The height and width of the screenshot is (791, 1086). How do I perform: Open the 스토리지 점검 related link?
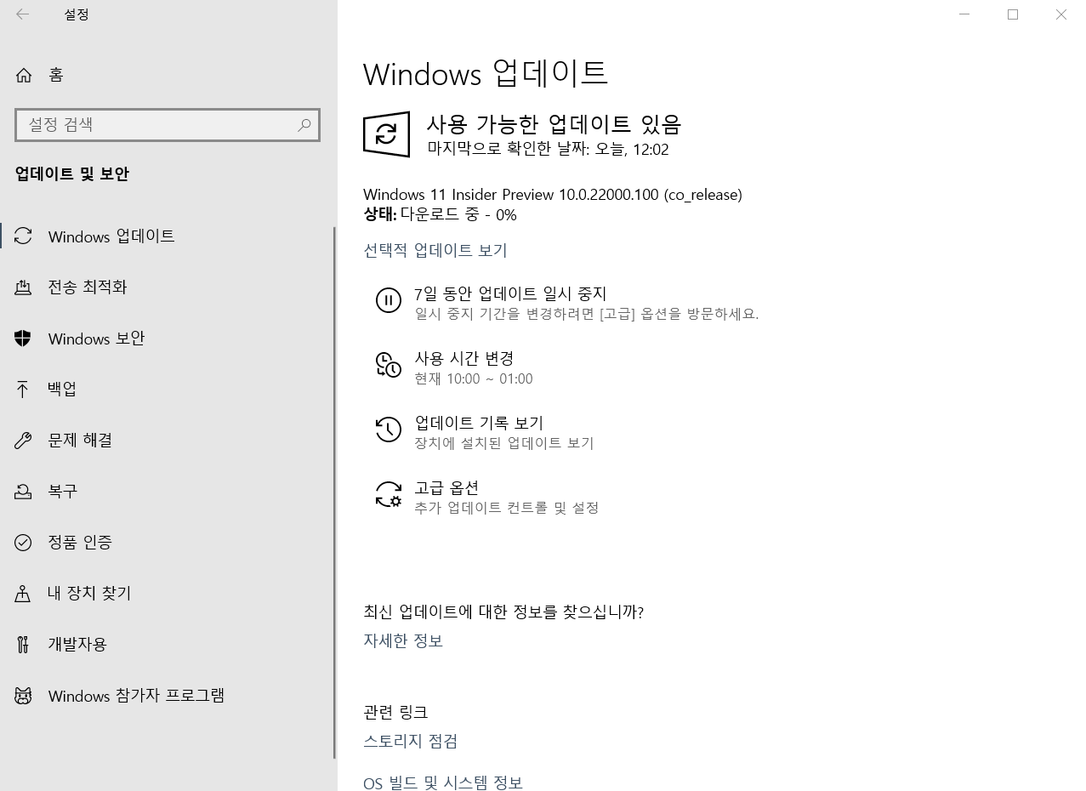(411, 741)
